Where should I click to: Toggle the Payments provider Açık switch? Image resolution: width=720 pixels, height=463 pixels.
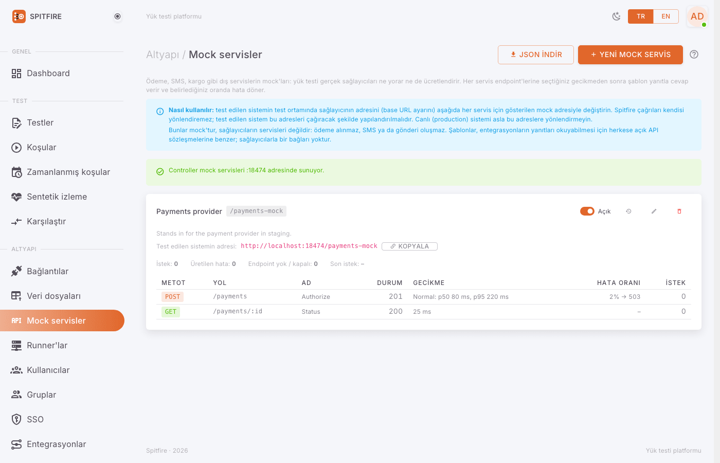pyautogui.click(x=587, y=211)
